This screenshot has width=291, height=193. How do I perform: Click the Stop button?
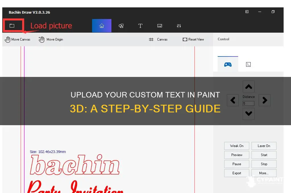pos(264,164)
